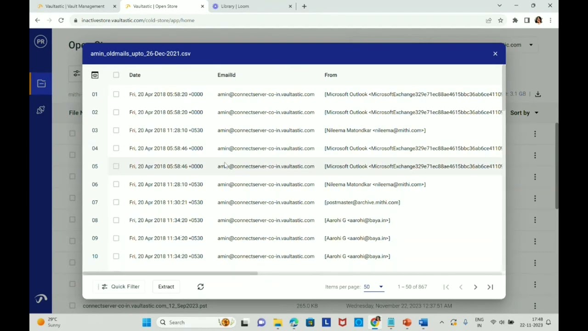Viewport: 588px width, 331px height.
Task: Refresh the CSV table with reload icon
Action: [201, 286]
